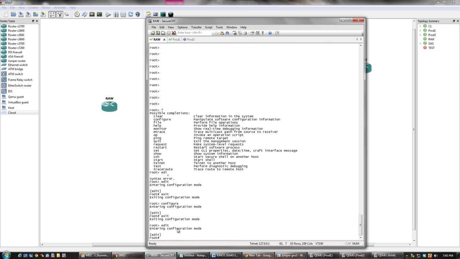The width and height of the screenshot is (460, 259).
Task: Select TEST node in Topology Summary
Action: pos(431,48)
